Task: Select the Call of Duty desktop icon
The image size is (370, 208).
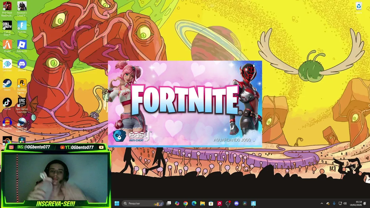Action: point(7,28)
